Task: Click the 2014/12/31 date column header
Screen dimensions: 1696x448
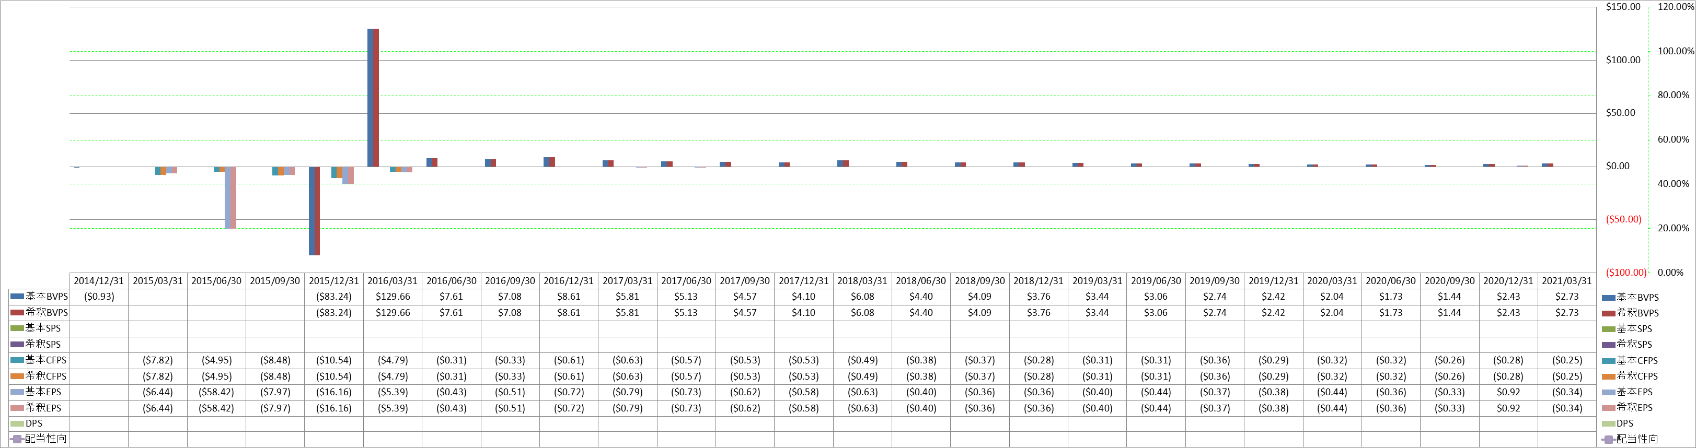Action: [x=99, y=281]
